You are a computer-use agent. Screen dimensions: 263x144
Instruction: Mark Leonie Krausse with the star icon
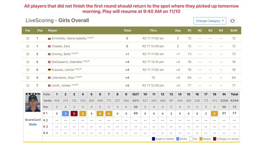28,70
